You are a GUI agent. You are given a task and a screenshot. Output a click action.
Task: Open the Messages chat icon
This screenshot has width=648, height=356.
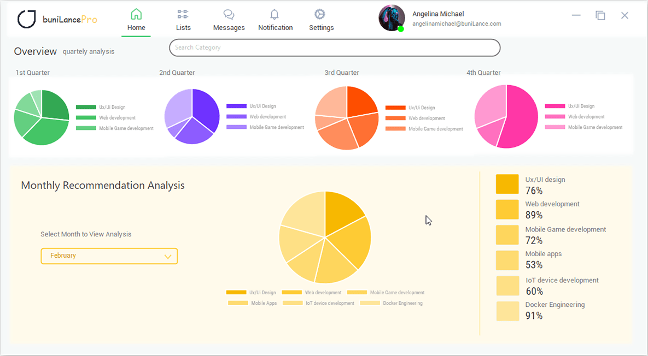coord(229,14)
